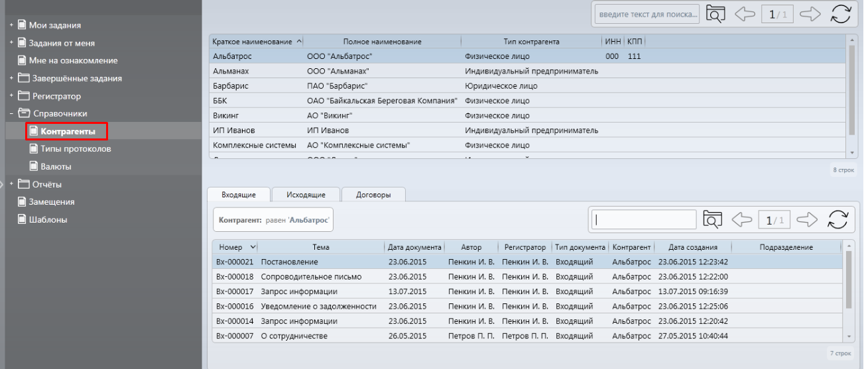The image size is (864, 369).
Task: Click the counterparties table vertical scrollbar
Action: (852, 93)
